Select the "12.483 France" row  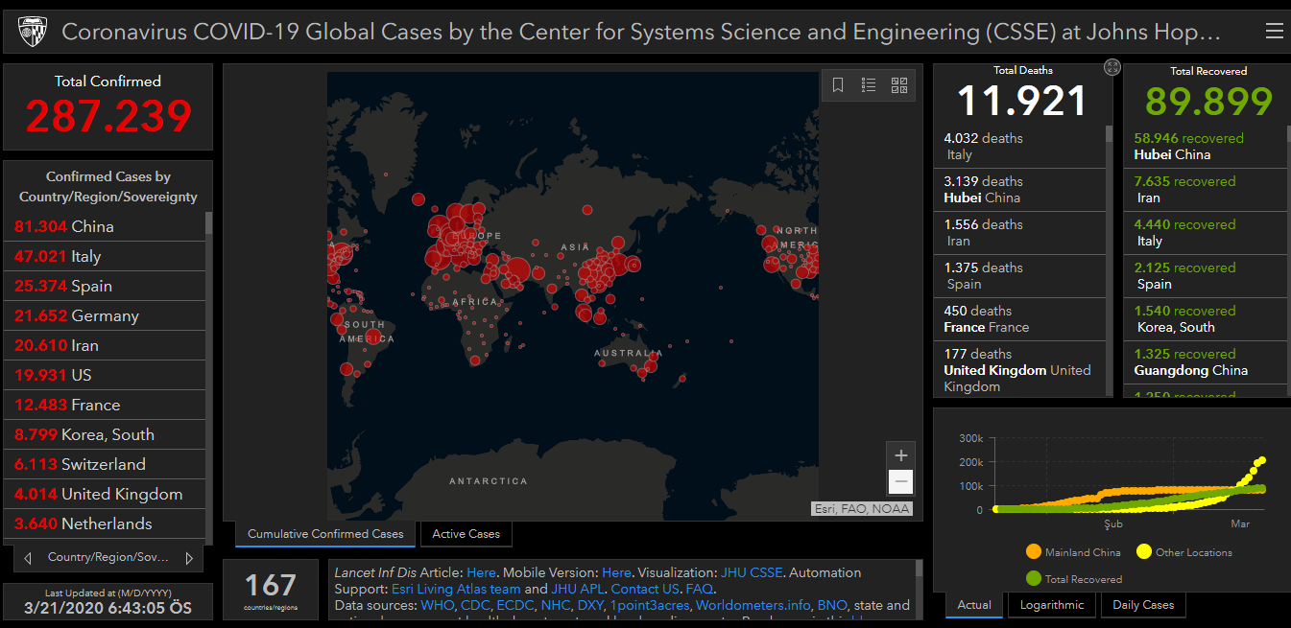pyautogui.click(x=105, y=406)
